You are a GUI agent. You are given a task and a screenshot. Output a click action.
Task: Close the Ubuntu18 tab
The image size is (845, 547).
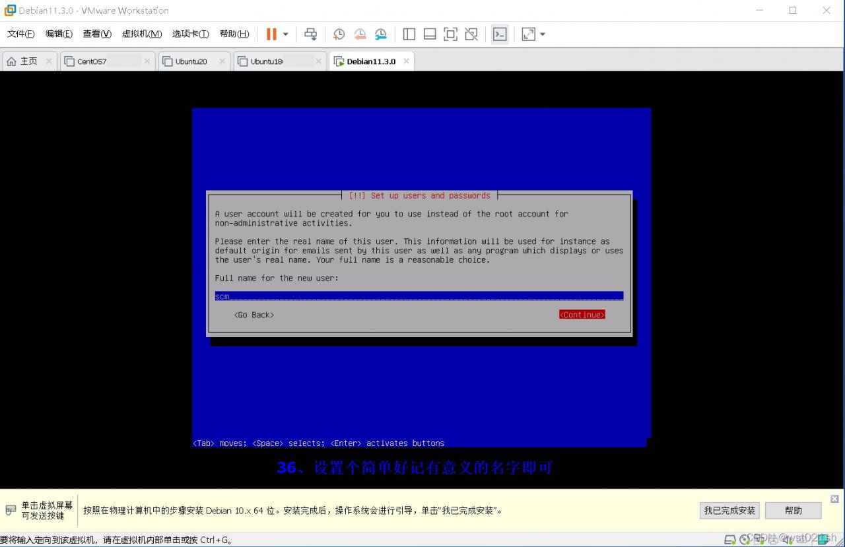tap(318, 61)
